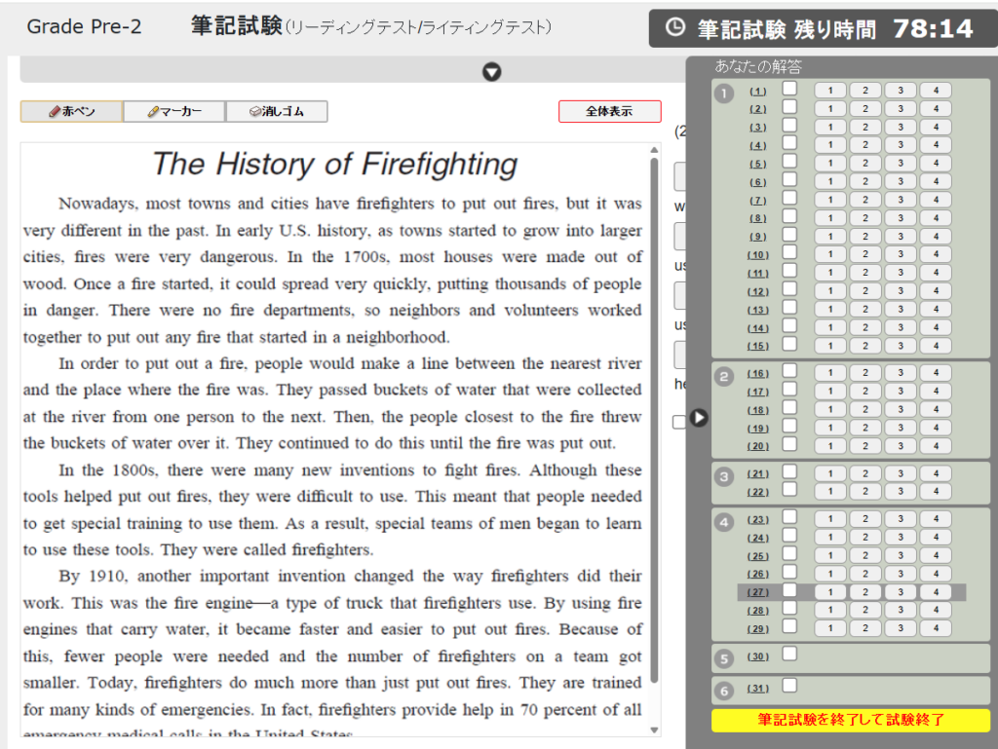Open question (21) from answer list
998x749 pixels.
757,474
